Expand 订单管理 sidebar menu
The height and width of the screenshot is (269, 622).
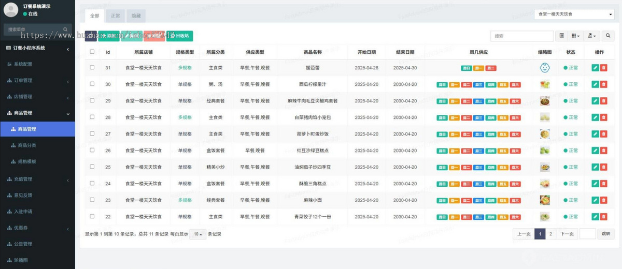[x=37, y=80]
